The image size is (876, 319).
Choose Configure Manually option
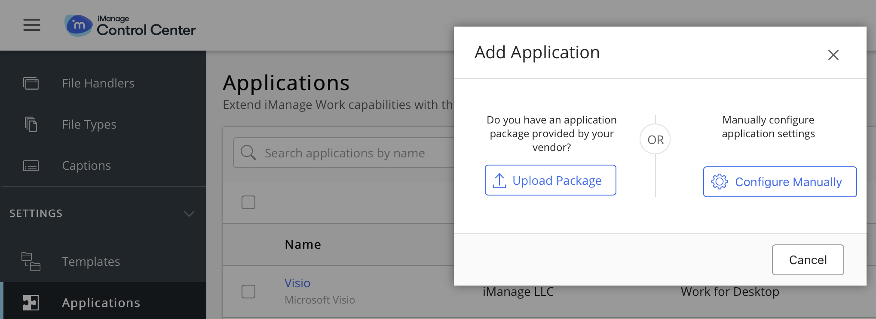pos(780,182)
